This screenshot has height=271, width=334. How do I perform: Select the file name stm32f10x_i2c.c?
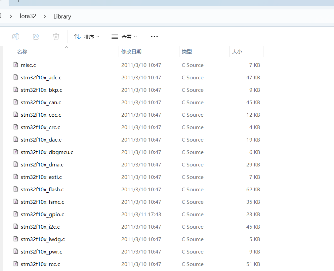pyautogui.click(x=40, y=227)
